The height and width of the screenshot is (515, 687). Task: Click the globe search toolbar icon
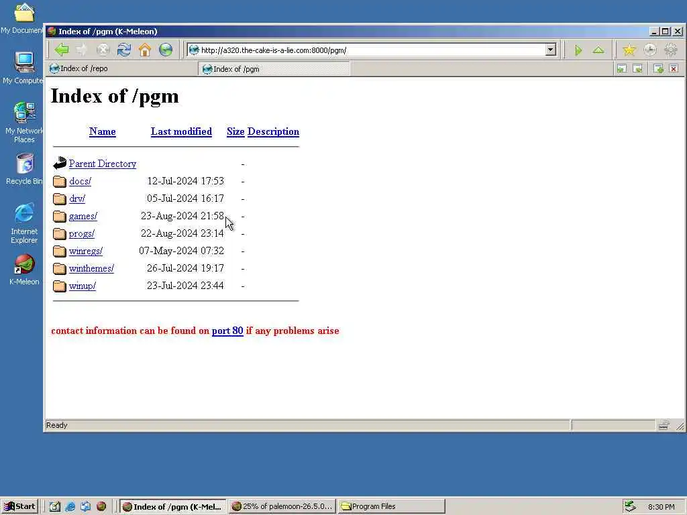coord(166,50)
